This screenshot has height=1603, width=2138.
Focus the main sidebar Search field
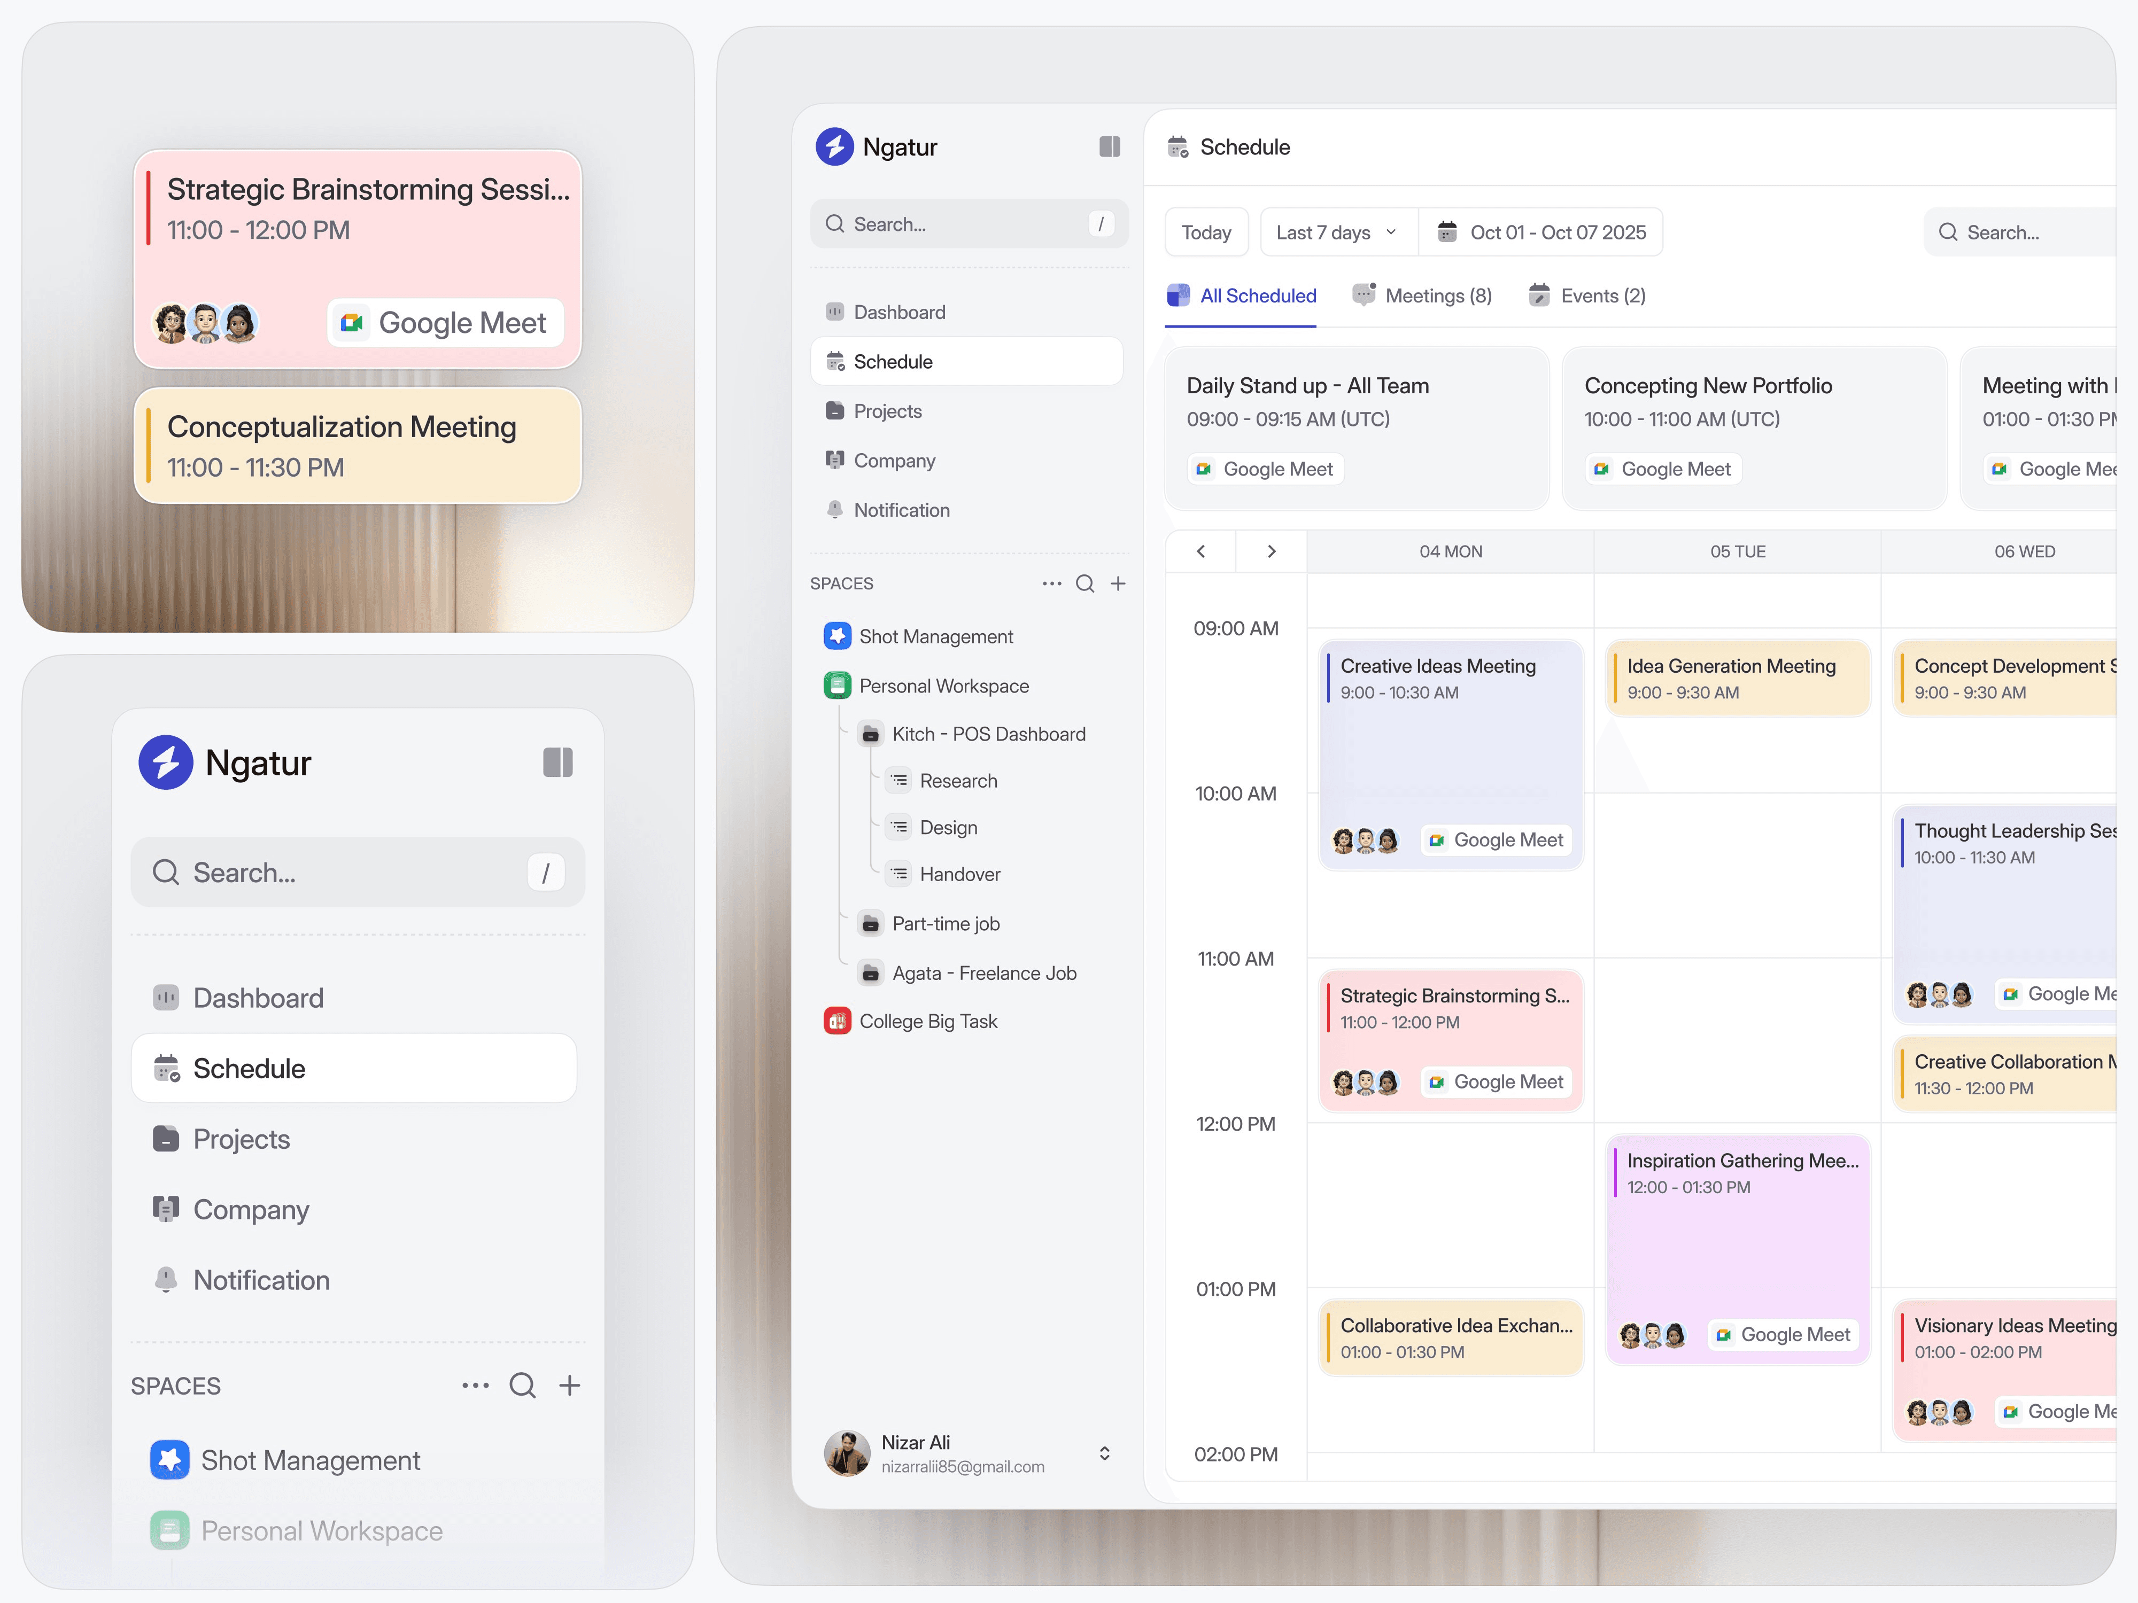[966, 224]
